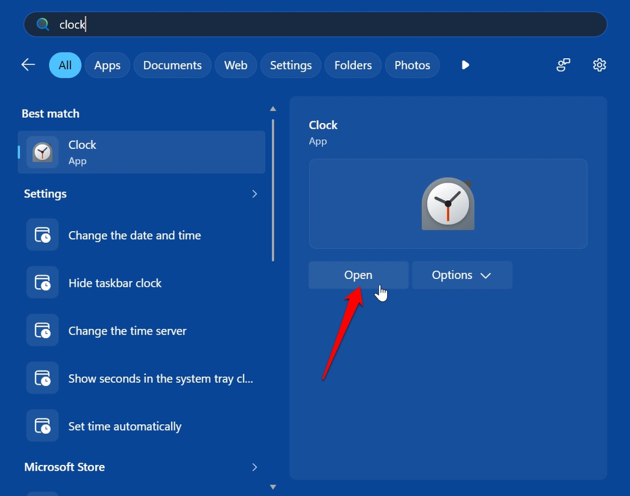This screenshot has height=496, width=630.
Task: Click the Microsoft Store section heading
Action: pyautogui.click(x=65, y=467)
